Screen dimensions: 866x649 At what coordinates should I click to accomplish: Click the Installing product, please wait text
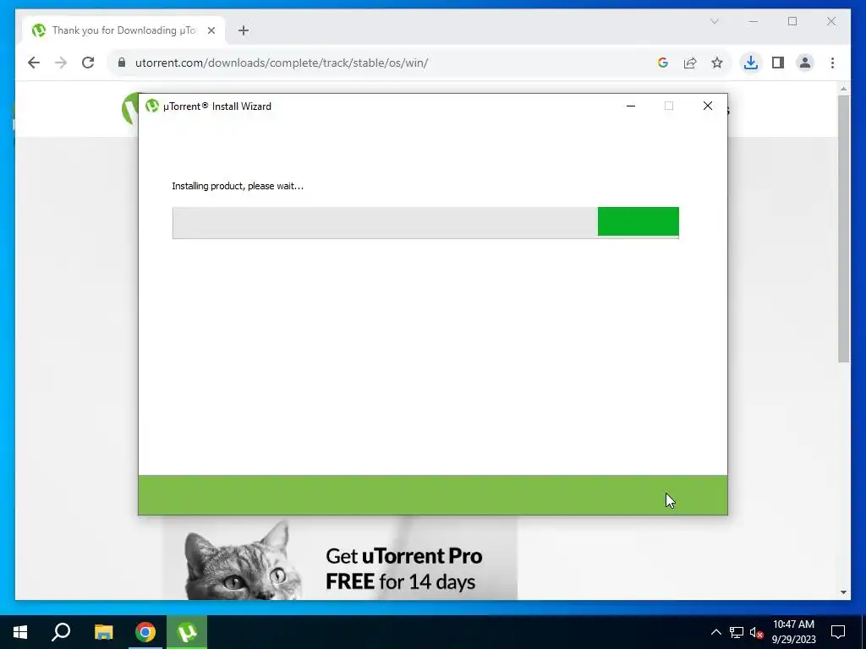238,186
